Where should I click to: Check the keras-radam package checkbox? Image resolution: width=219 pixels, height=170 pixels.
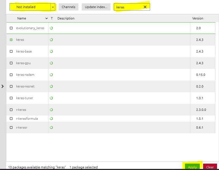11,75
